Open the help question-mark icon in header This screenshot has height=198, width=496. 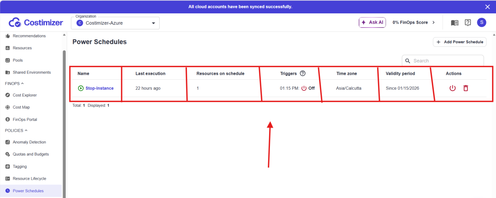tap(468, 23)
